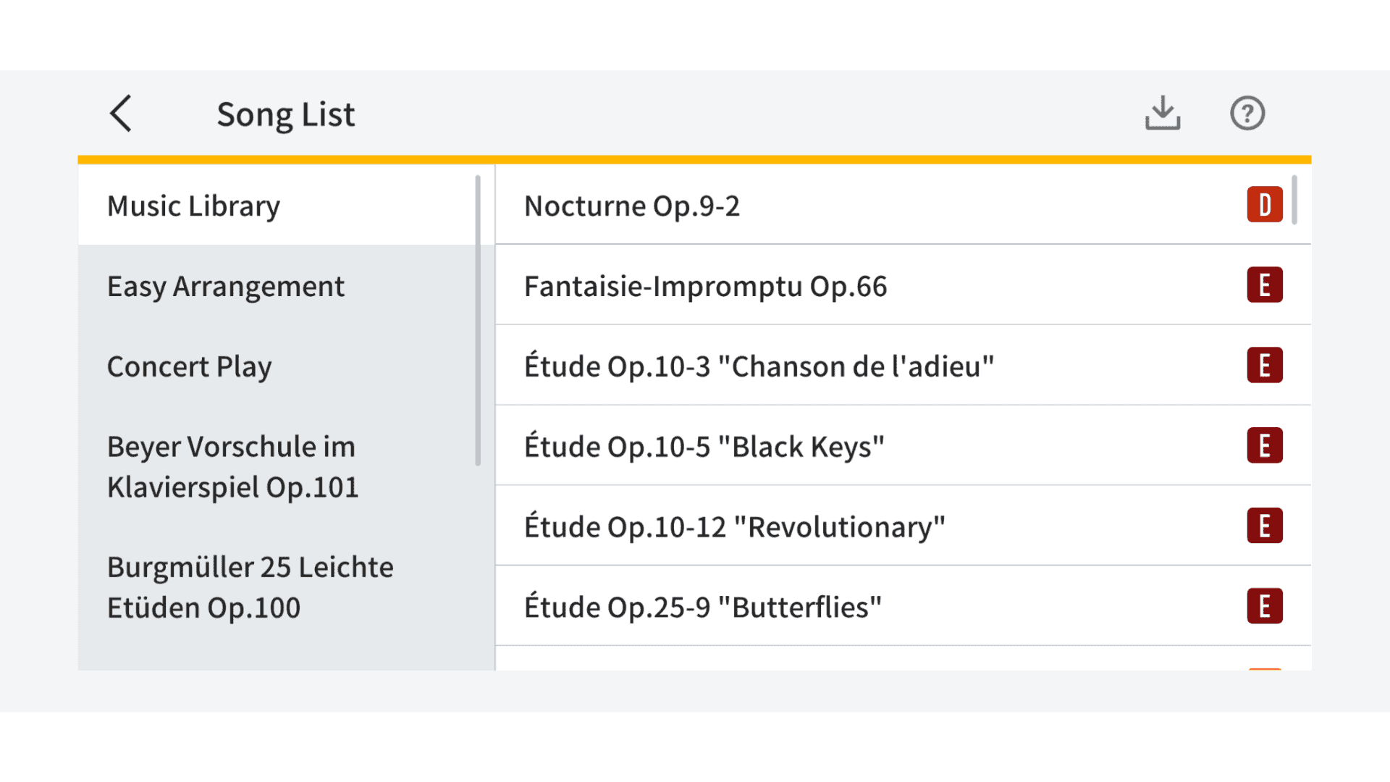
Task: Click the D difficulty badge on Nocturne
Action: click(x=1264, y=205)
